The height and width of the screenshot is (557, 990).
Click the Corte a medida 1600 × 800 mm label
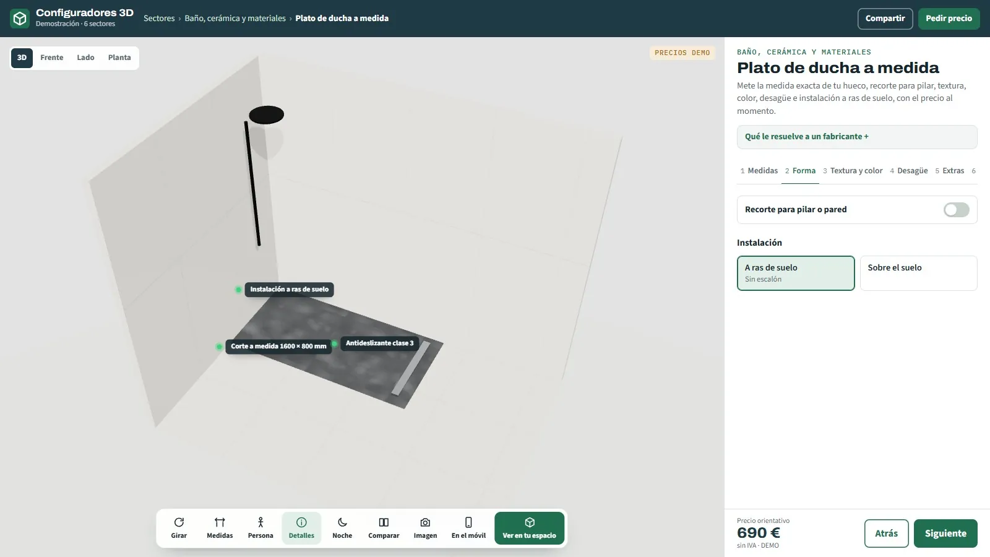click(278, 347)
